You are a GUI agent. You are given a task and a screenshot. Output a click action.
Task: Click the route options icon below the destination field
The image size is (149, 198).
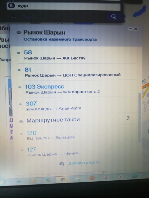14,16
